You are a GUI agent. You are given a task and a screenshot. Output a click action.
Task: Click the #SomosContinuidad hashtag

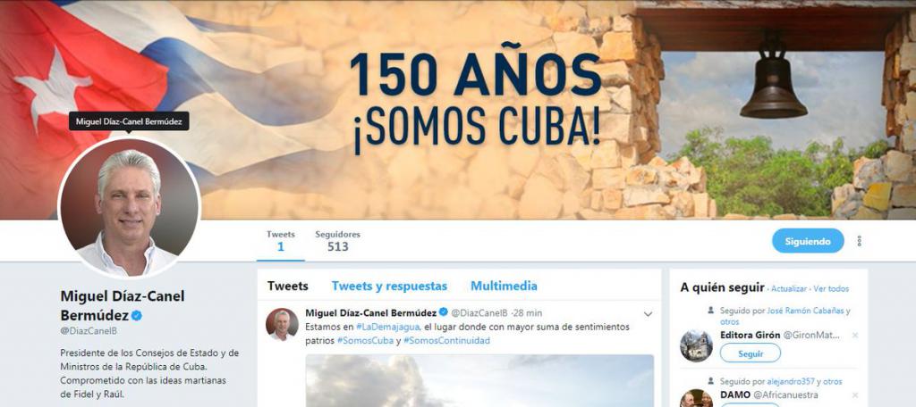point(446,341)
